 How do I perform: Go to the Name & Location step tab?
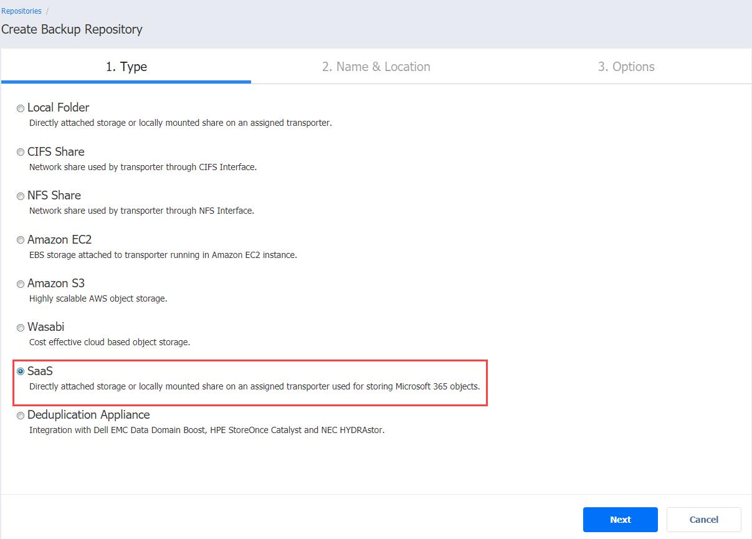click(x=376, y=67)
